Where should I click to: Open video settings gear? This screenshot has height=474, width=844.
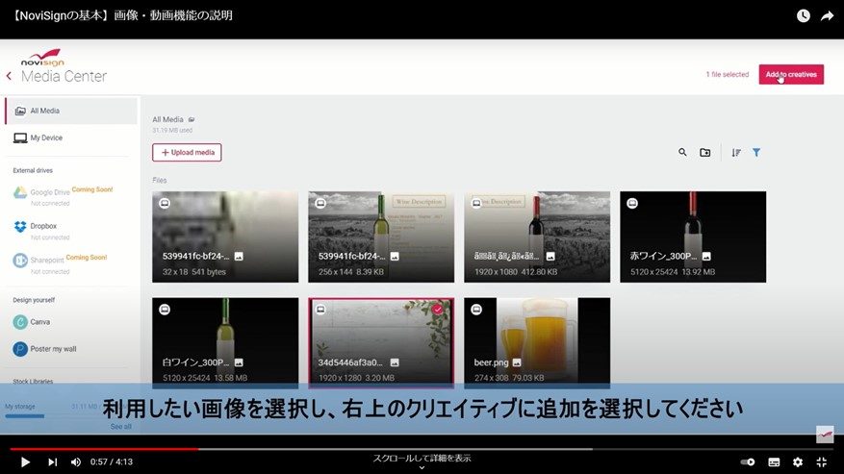coord(798,462)
